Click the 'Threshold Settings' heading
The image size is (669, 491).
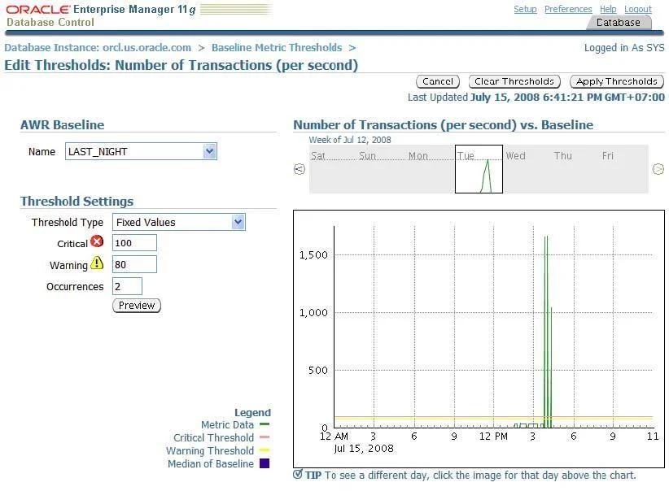pos(77,201)
